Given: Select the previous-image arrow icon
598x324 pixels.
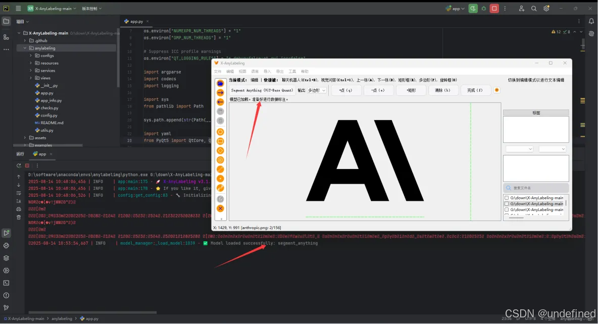Looking at the screenshot, I should tap(221, 101).
